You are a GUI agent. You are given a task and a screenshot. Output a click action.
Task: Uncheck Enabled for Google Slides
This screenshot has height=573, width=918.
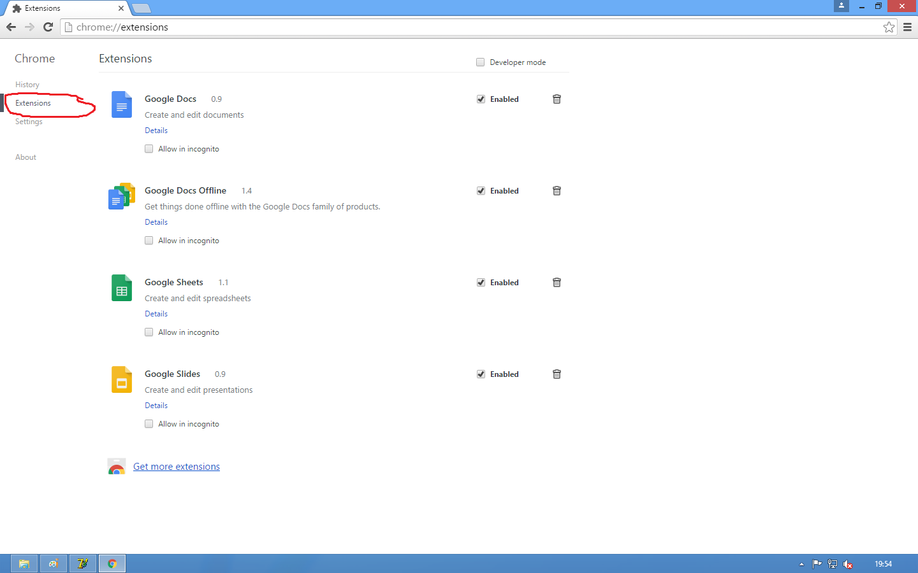pos(481,374)
